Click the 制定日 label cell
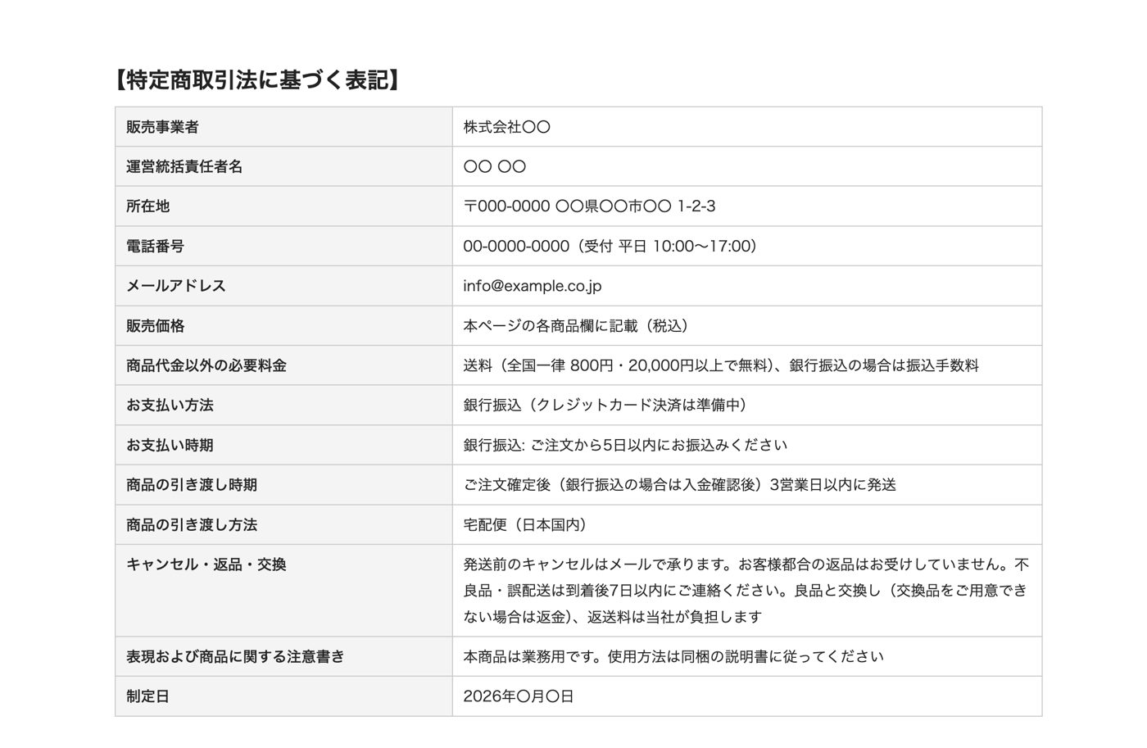Image resolution: width=1147 pixels, height=748 pixels. click(283, 696)
